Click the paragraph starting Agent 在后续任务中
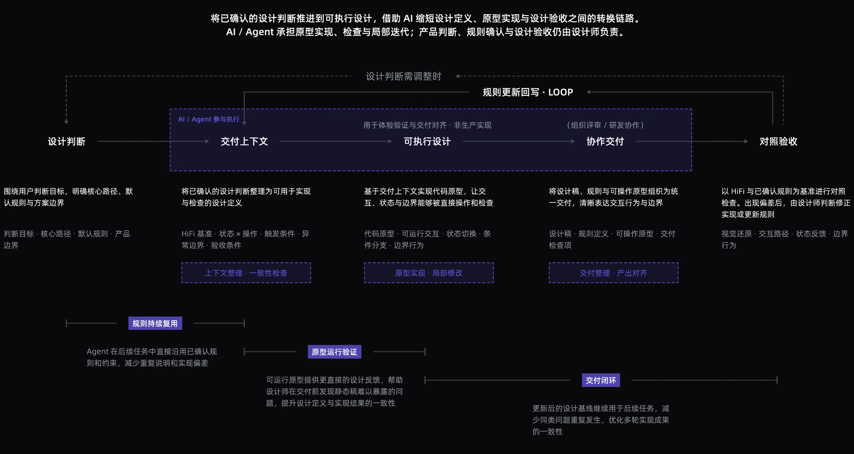This screenshot has width=854, height=454. click(152, 357)
